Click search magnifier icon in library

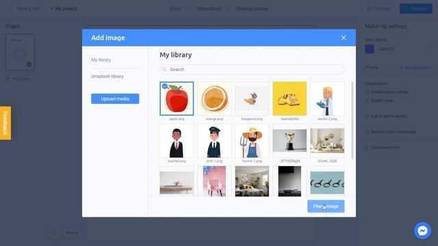pyautogui.click(x=164, y=70)
